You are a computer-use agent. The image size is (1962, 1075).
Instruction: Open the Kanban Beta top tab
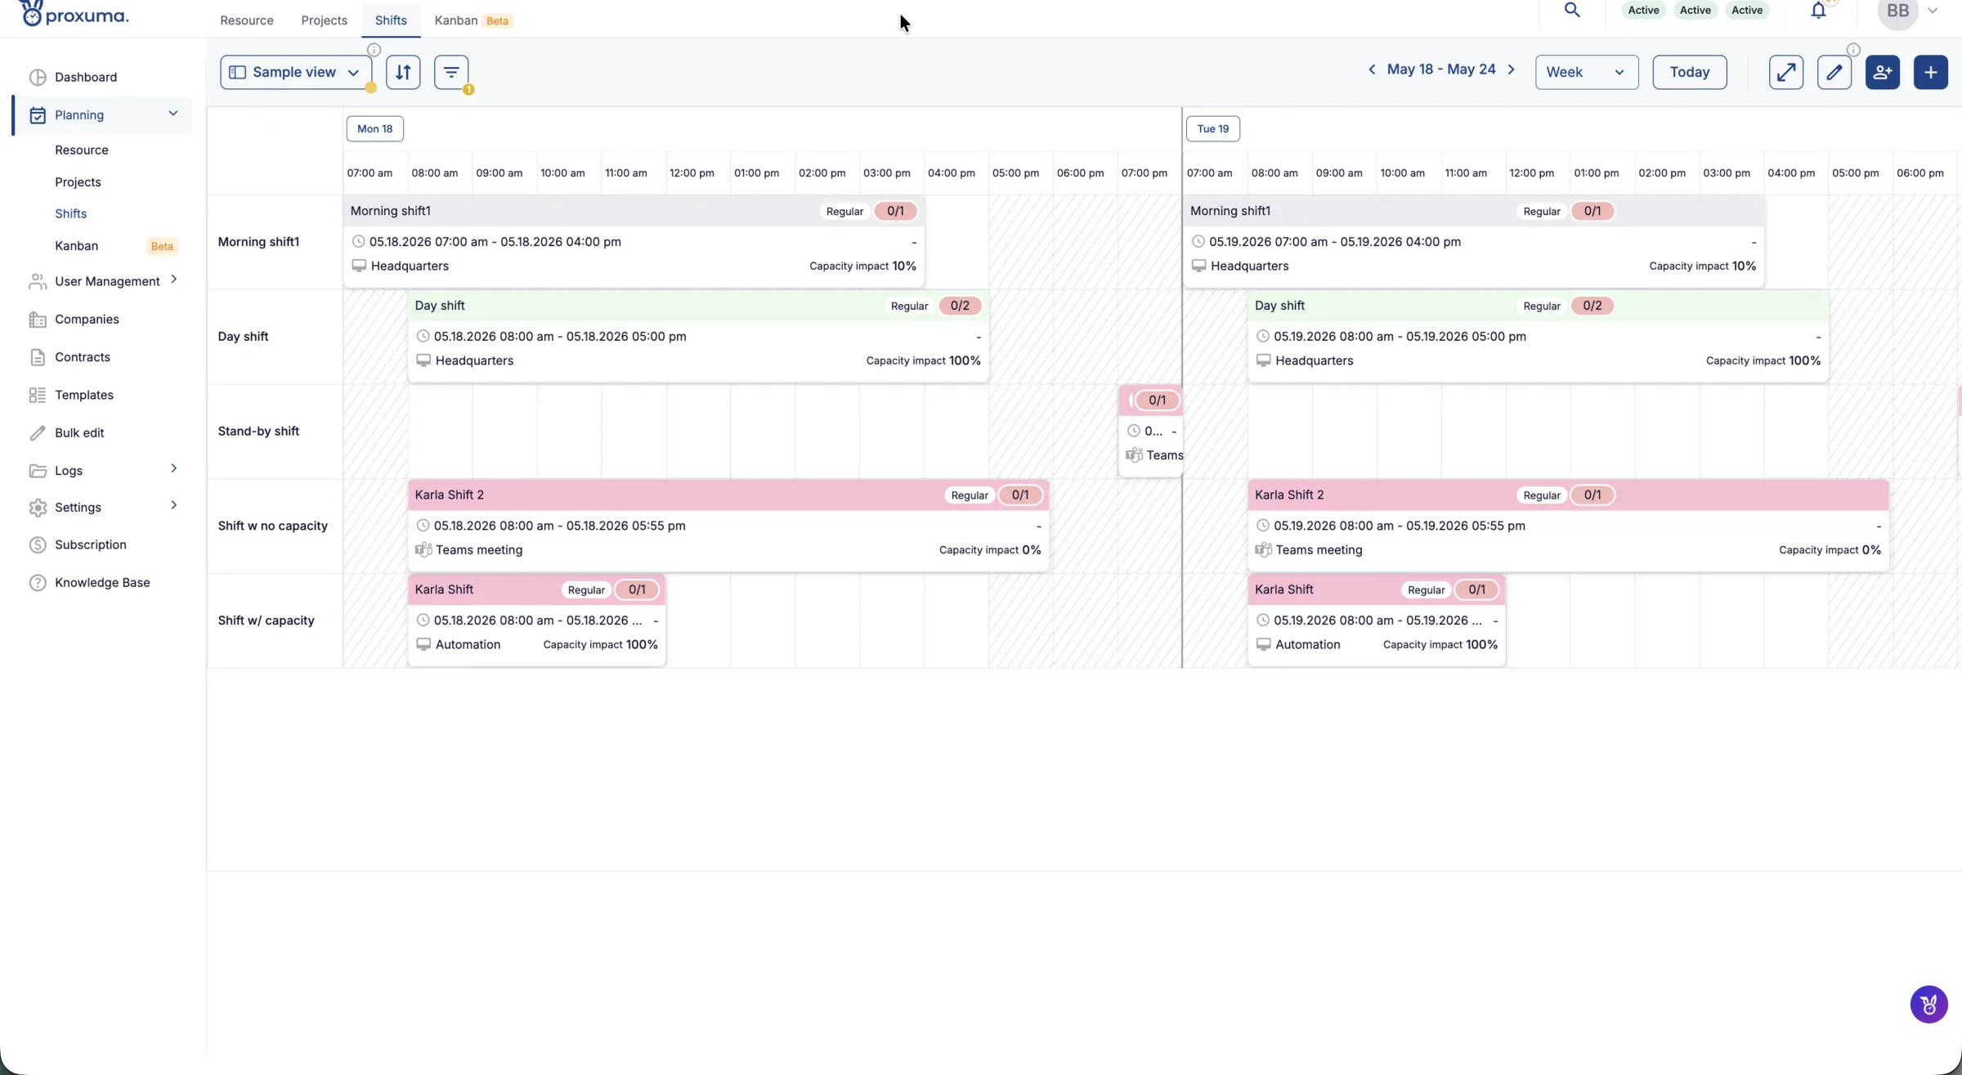[473, 20]
